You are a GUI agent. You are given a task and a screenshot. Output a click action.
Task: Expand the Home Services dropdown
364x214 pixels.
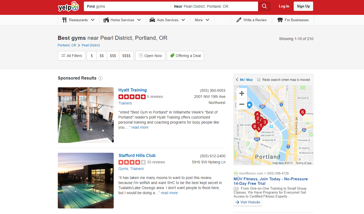point(122,20)
